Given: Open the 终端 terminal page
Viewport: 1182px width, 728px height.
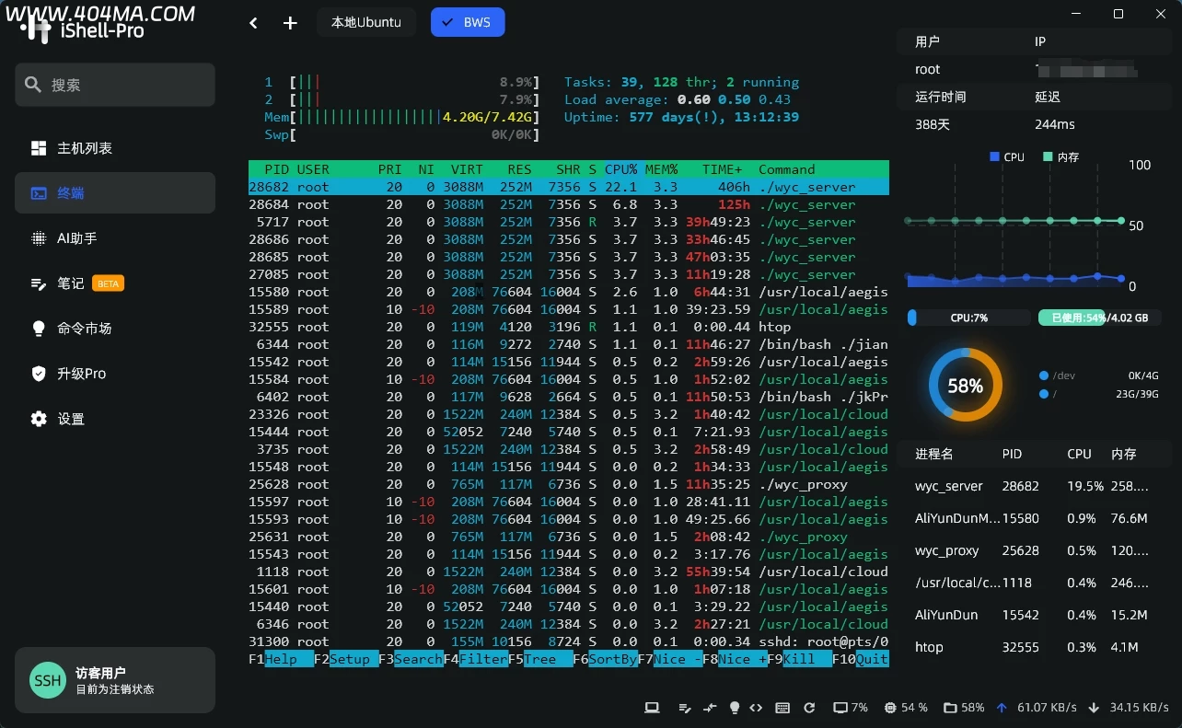Looking at the screenshot, I should 115,193.
